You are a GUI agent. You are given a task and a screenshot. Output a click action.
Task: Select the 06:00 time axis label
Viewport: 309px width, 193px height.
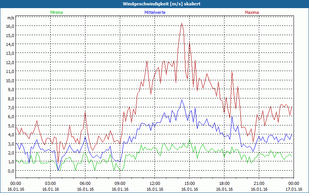[x=85, y=183]
